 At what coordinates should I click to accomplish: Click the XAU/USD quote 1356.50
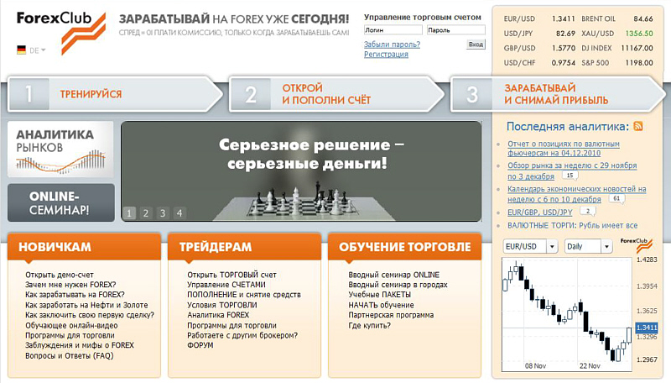tap(639, 34)
